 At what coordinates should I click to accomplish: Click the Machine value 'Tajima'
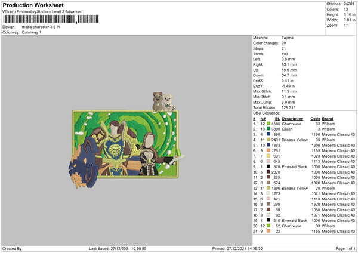pos(288,38)
